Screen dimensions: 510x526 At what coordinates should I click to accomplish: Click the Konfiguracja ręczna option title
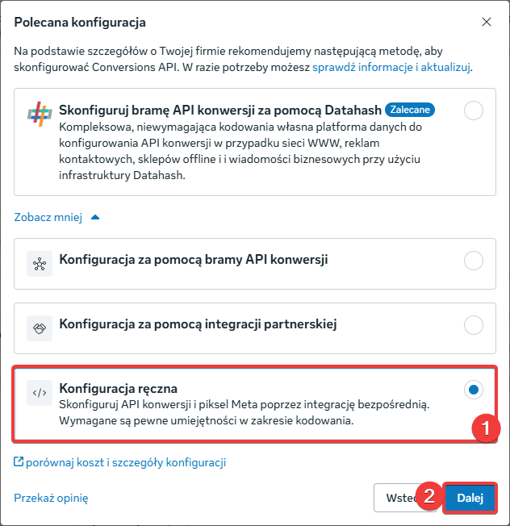tap(119, 388)
